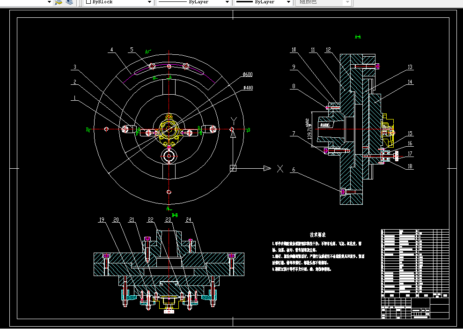Click the X axis label of UCS icon
This screenshot has width=463, height=329.
pos(280,169)
